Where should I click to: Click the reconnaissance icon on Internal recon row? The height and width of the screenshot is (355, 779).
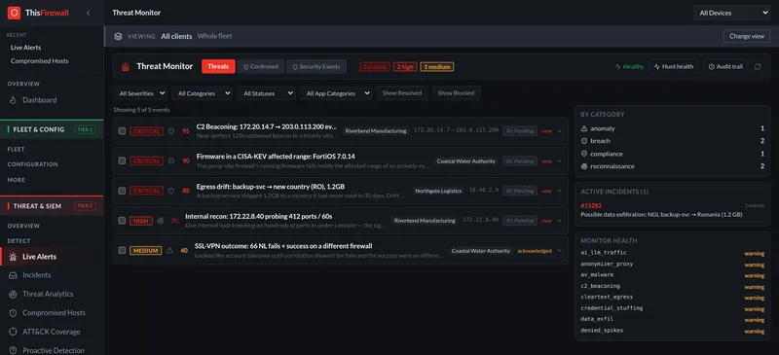[x=160, y=221]
